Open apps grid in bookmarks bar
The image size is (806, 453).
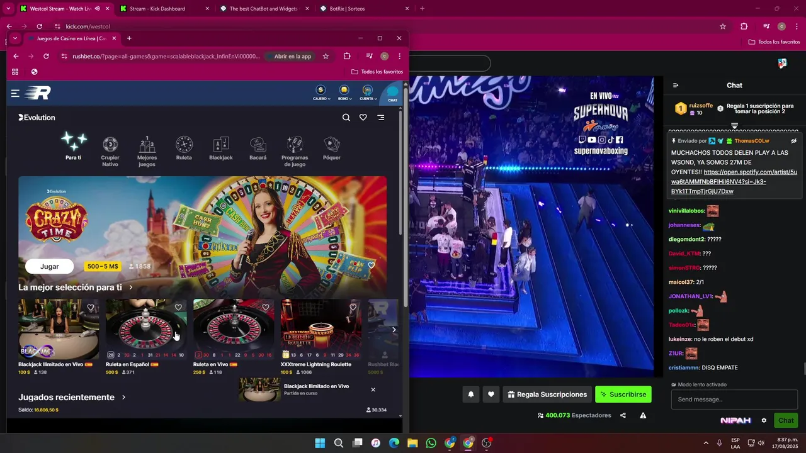[x=15, y=72]
